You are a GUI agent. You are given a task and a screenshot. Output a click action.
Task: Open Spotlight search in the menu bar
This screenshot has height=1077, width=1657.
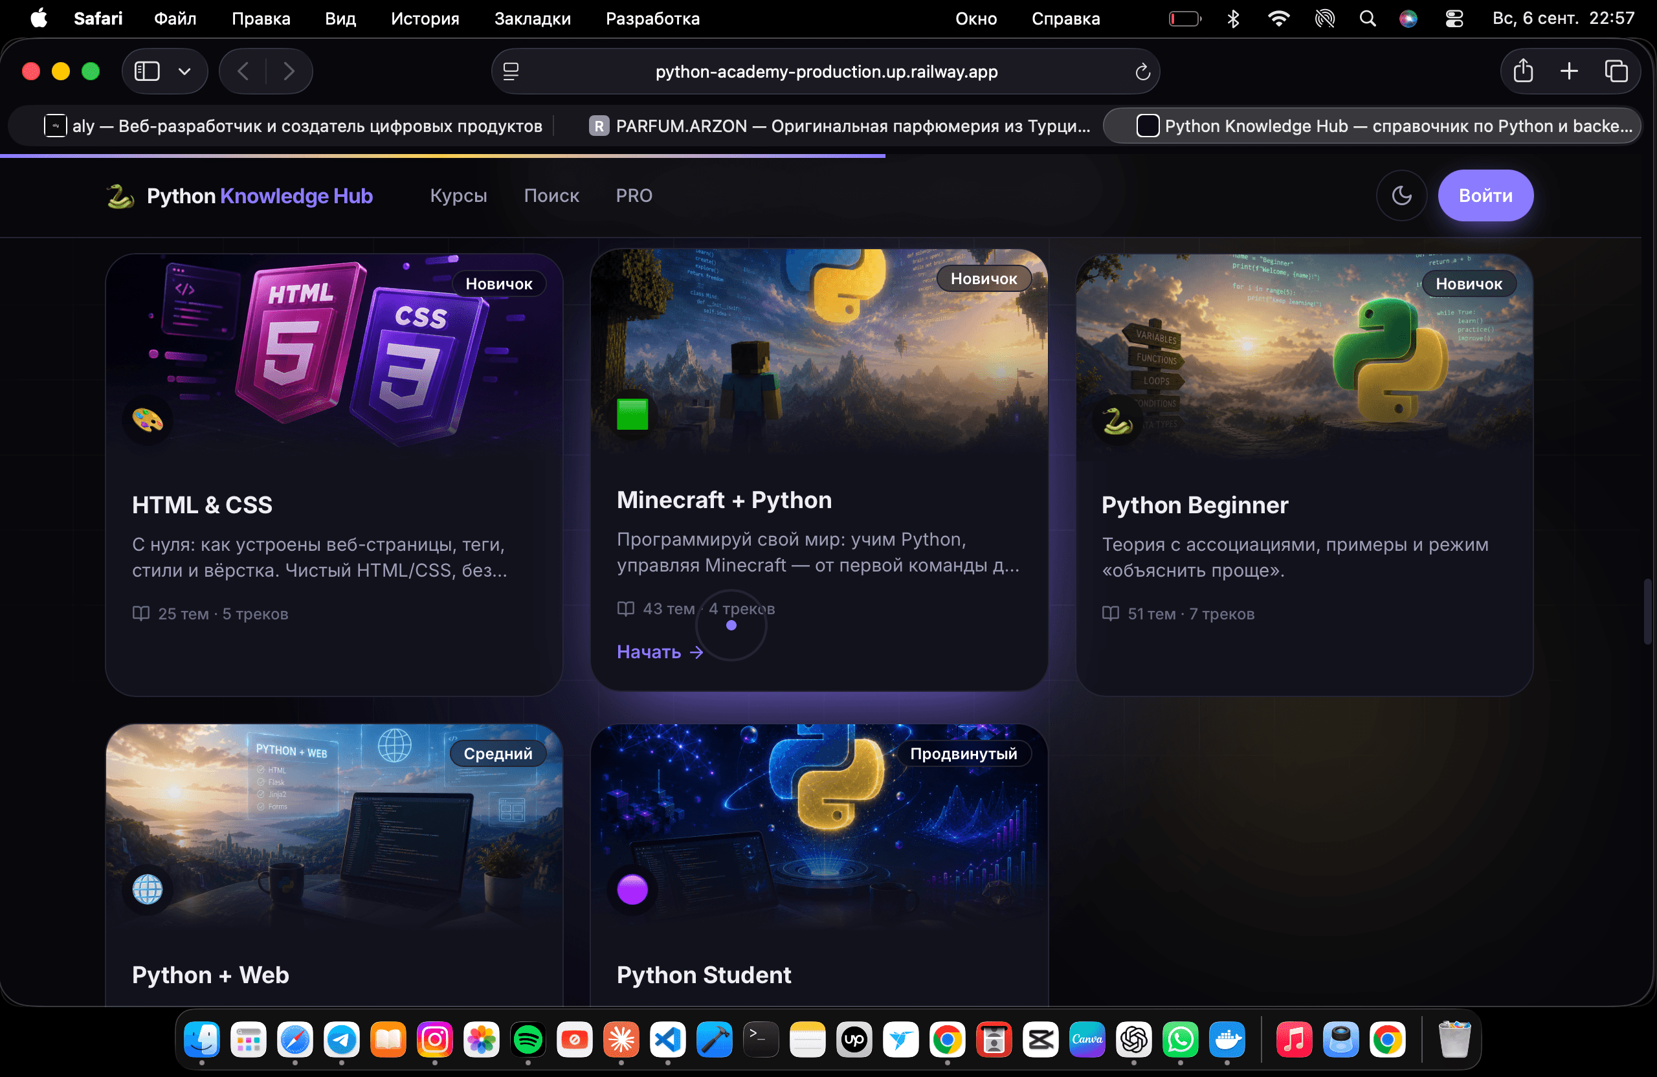tap(1368, 19)
